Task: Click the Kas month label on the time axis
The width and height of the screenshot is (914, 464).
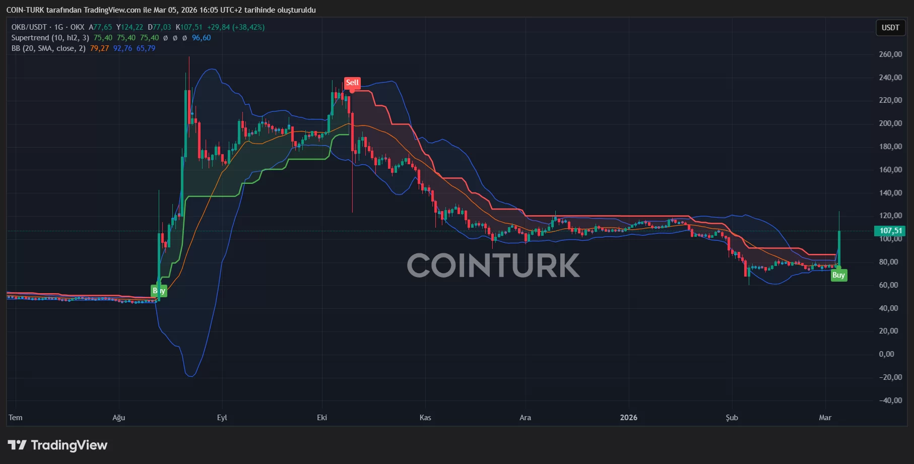Action: tap(425, 418)
